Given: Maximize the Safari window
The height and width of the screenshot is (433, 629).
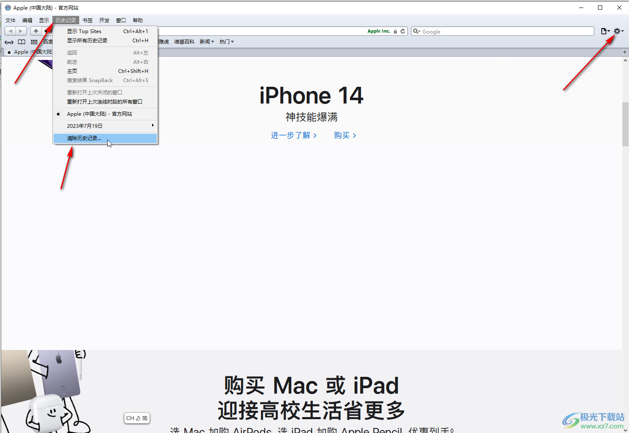Looking at the screenshot, I should [600, 8].
